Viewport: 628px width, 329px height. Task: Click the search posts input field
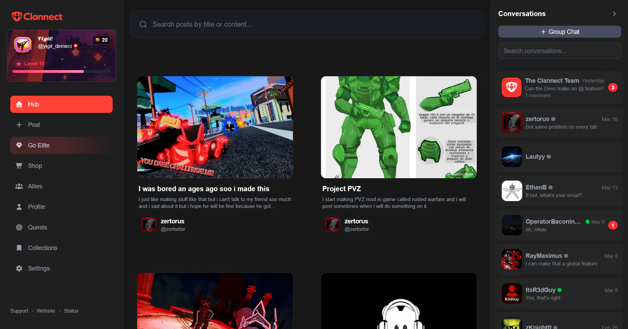pyautogui.click(x=307, y=24)
